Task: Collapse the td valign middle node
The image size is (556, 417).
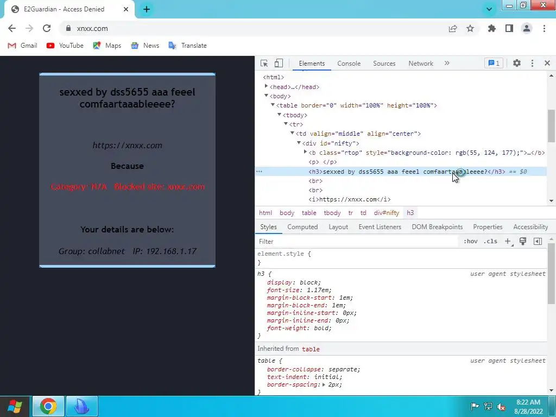Action: [x=292, y=134]
